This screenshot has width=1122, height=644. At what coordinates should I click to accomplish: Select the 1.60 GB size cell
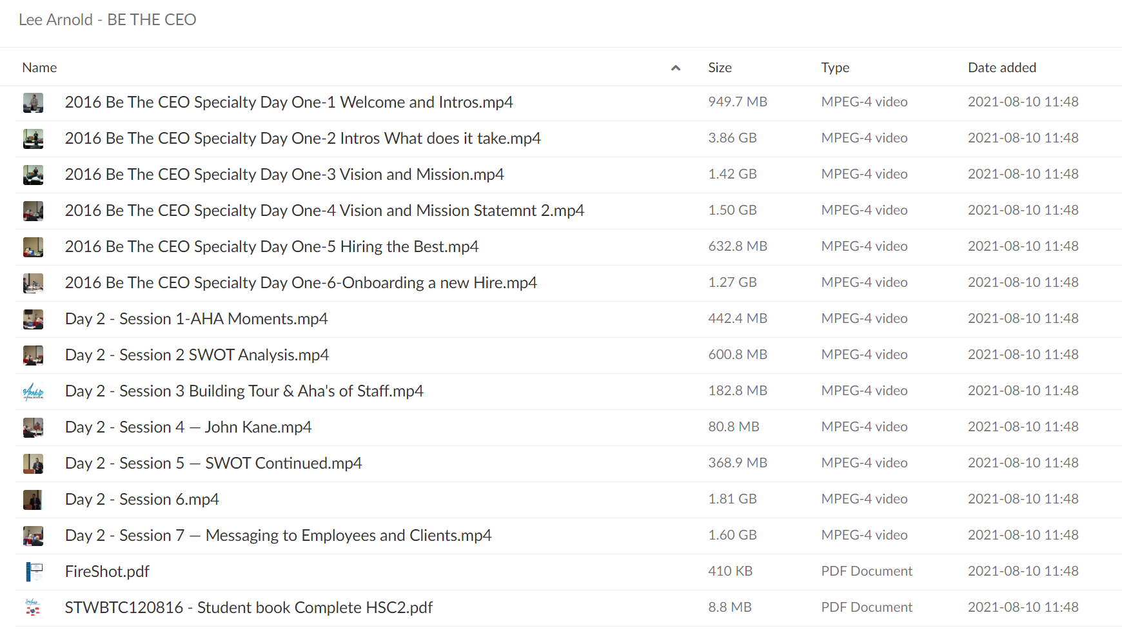(733, 535)
